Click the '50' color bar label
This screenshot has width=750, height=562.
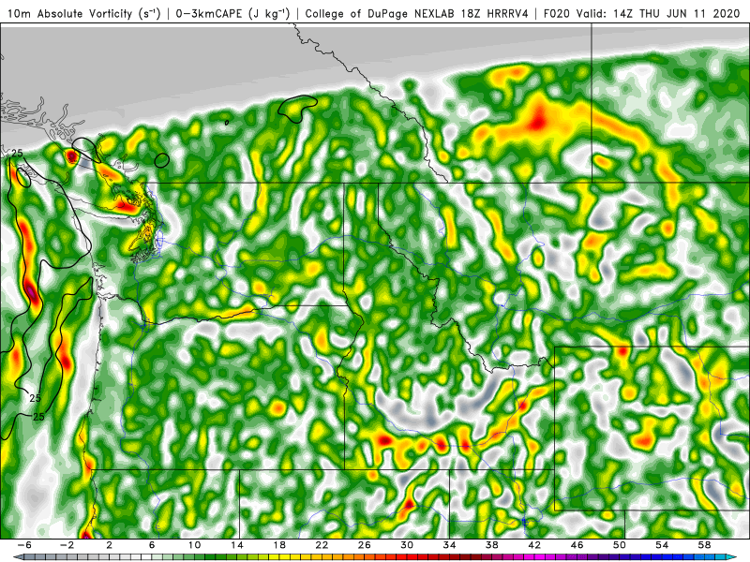coord(620,545)
